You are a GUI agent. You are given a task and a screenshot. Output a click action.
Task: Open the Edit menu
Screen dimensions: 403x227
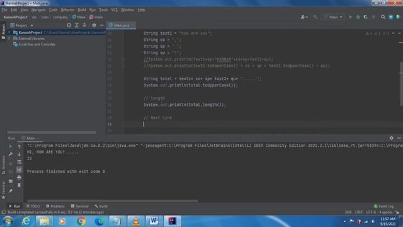14,10
